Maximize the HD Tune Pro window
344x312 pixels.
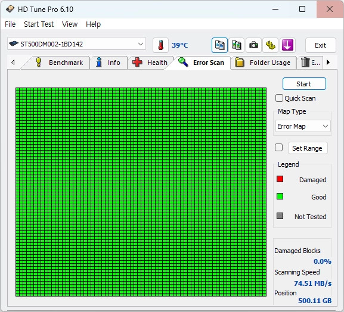tap(302, 9)
